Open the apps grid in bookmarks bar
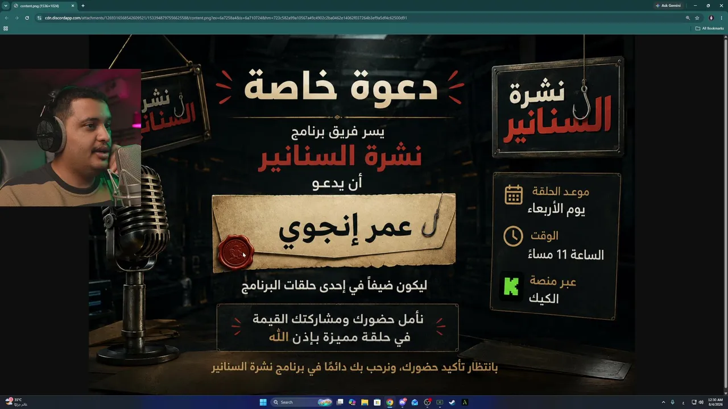 pyautogui.click(x=6, y=28)
